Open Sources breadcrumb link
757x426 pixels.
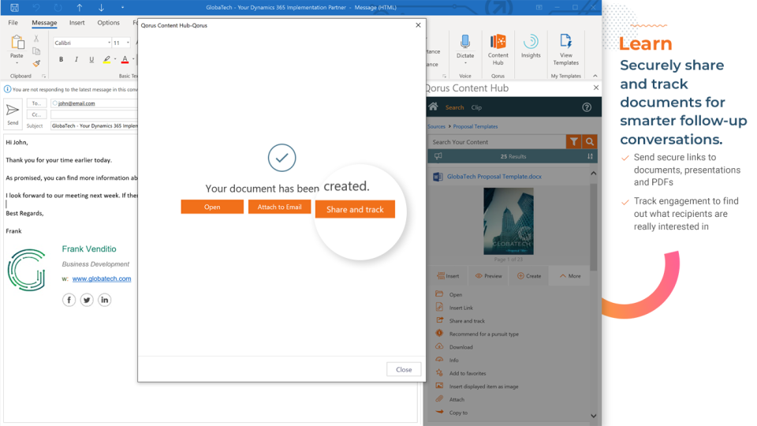(436, 126)
